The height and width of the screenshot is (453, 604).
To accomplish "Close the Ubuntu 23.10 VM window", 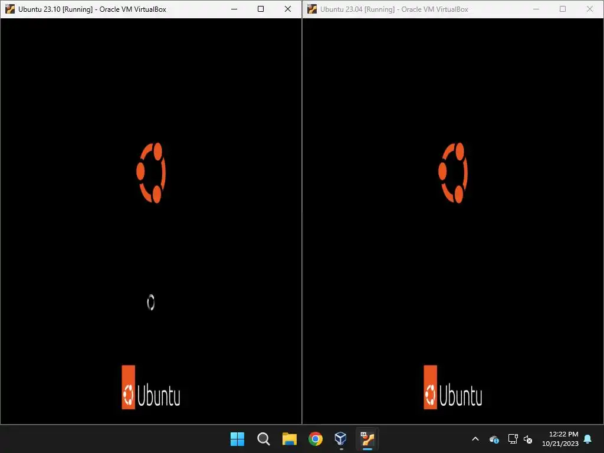I will coord(288,9).
